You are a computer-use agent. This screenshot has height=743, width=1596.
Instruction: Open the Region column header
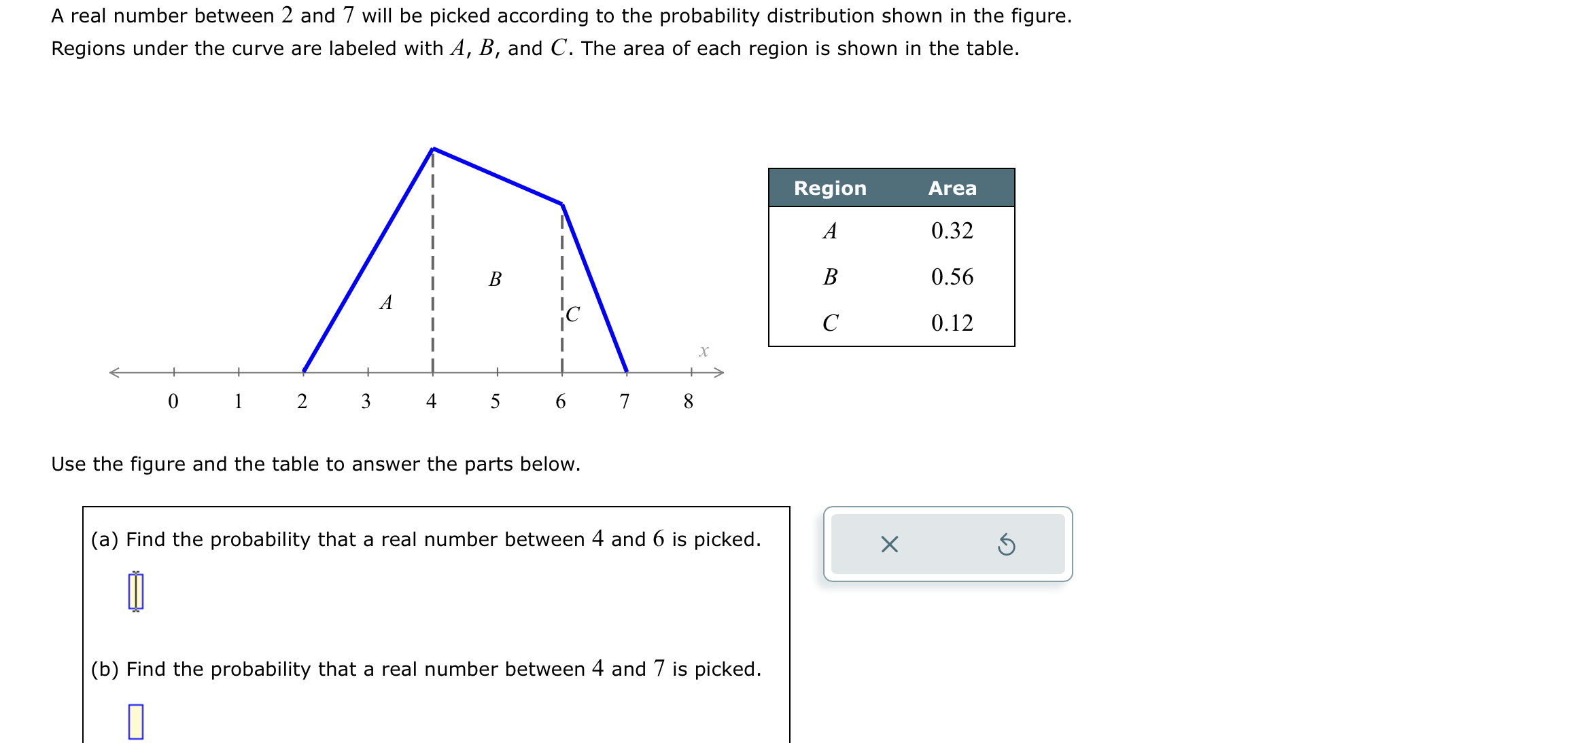tap(830, 189)
